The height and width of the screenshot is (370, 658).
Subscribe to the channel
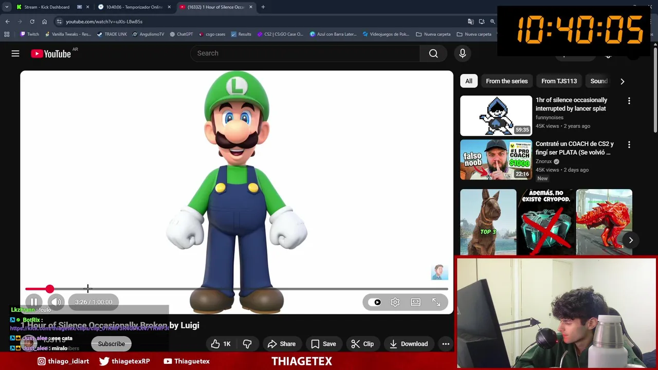[x=112, y=344]
